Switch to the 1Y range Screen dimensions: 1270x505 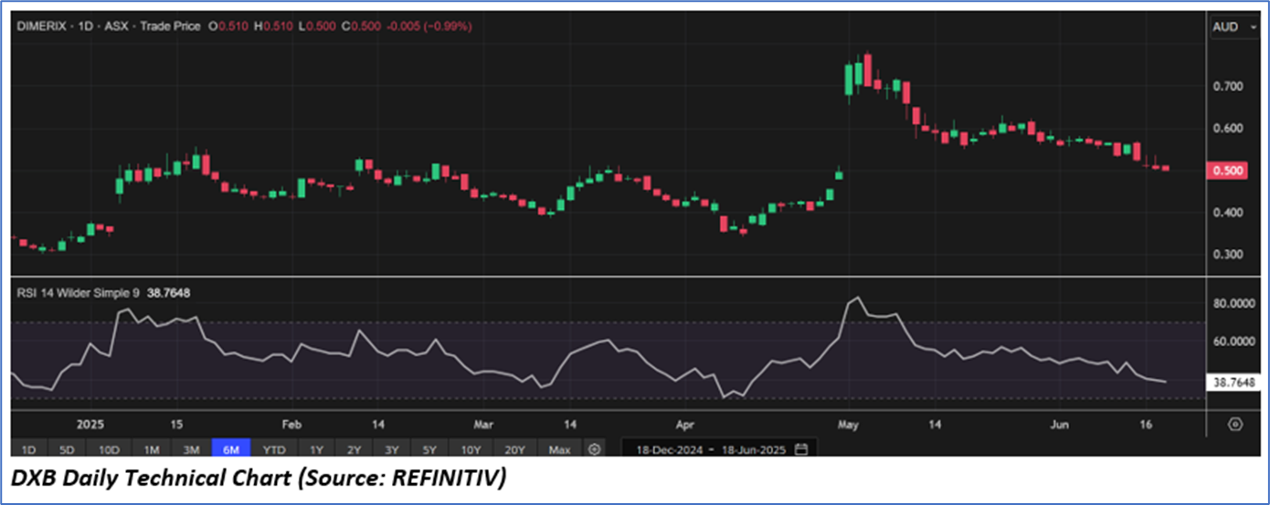[x=316, y=449]
